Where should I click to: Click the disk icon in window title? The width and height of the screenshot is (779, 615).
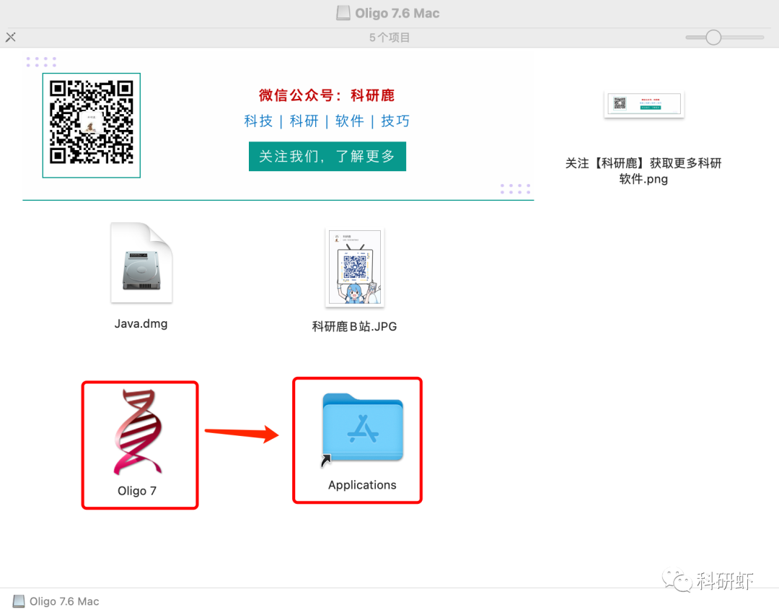click(343, 13)
